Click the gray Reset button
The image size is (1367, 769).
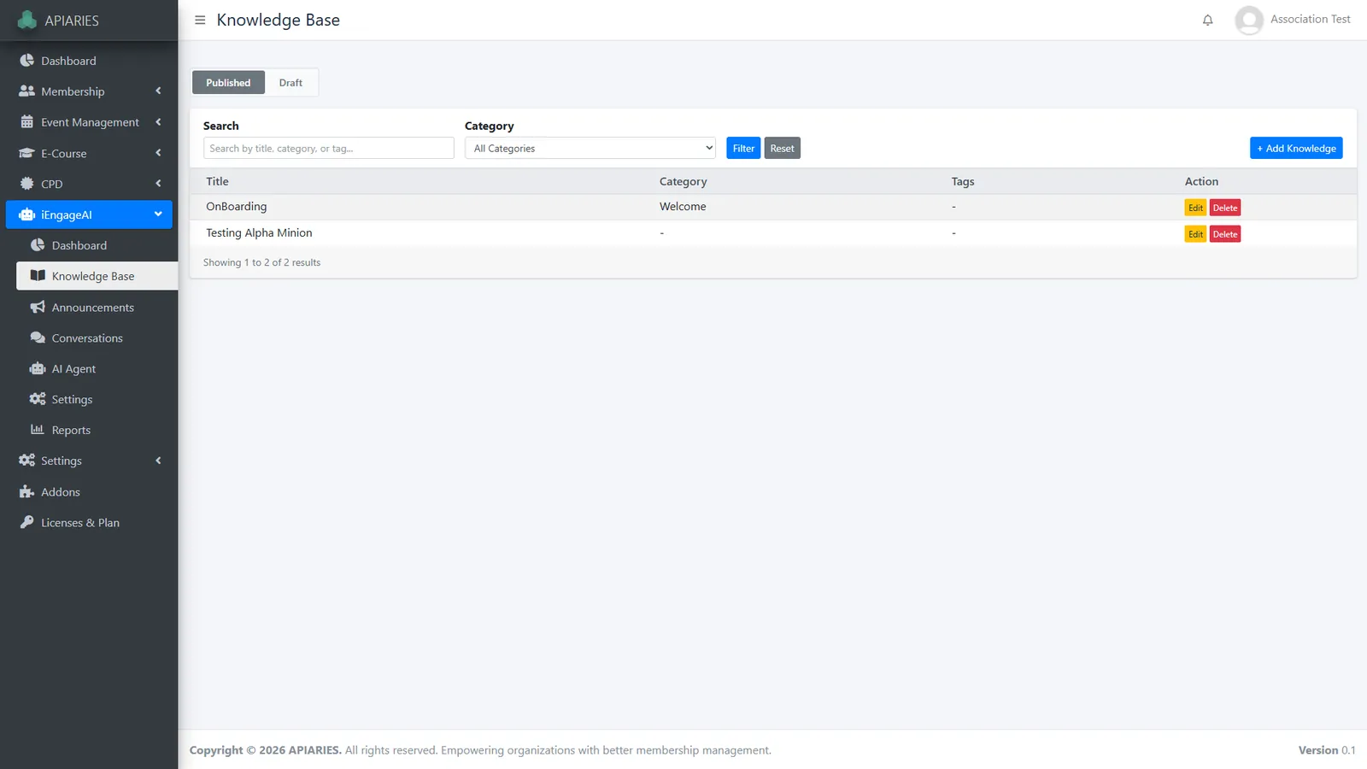click(x=782, y=148)
